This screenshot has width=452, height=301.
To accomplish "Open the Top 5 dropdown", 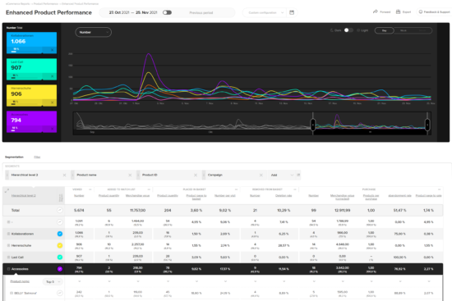I will click(53, 281).
